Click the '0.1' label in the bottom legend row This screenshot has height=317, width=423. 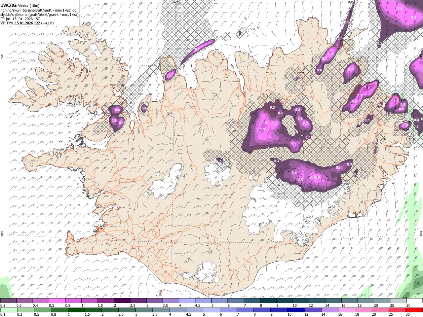point(3,314)
